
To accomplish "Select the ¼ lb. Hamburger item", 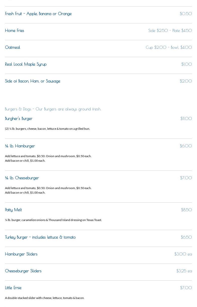I will coord(20,146).
